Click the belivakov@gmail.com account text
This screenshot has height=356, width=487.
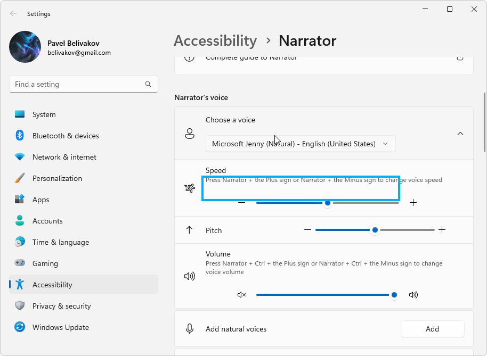[79, 53]
